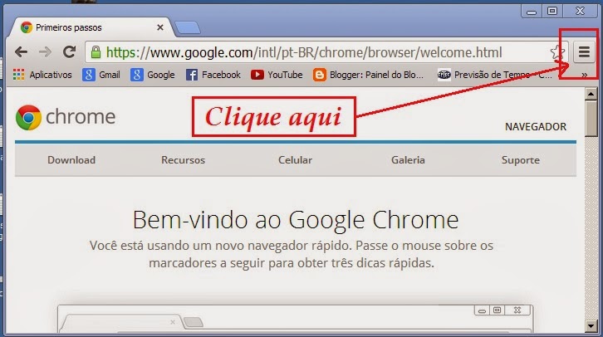This screenshot has height=337, width=603.
Task: Open the Gmail bookmark
Action: tap(101, 75)
